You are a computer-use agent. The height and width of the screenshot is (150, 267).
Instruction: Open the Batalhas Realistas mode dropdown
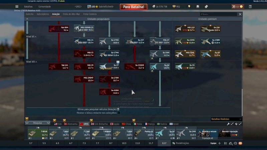pyautogui.click(x=226, y=119)
